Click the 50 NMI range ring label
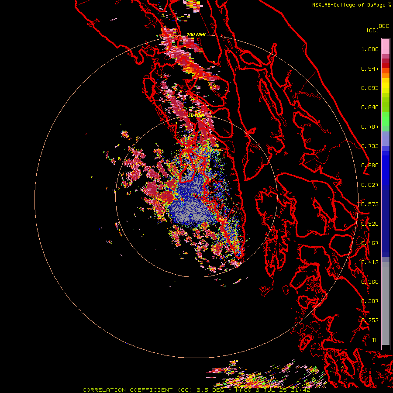The image size is (393, 393). click(x=196, y=116)
